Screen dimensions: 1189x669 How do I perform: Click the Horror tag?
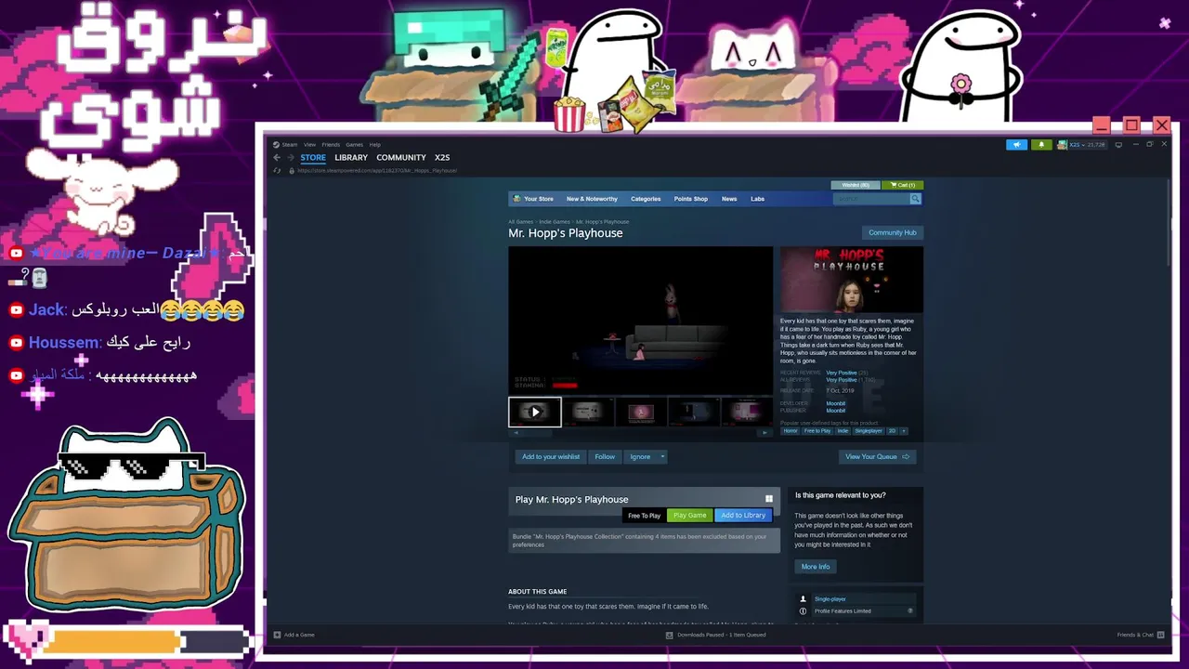coord(790,431)
